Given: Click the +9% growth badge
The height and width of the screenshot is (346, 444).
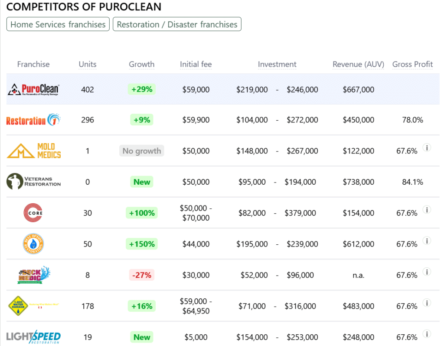Looking at the screenshot, I should click(142, 120).
